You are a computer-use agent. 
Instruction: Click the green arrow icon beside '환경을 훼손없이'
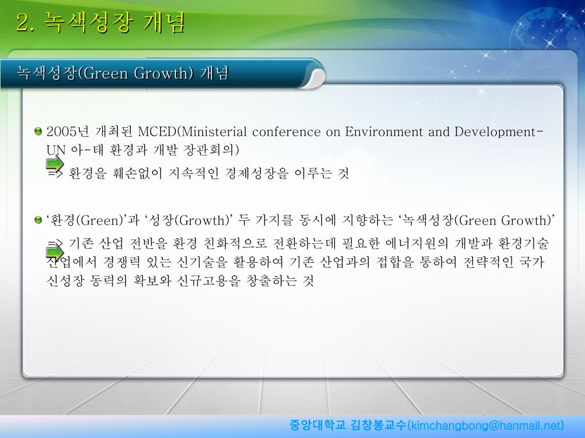tap(55, 163)
